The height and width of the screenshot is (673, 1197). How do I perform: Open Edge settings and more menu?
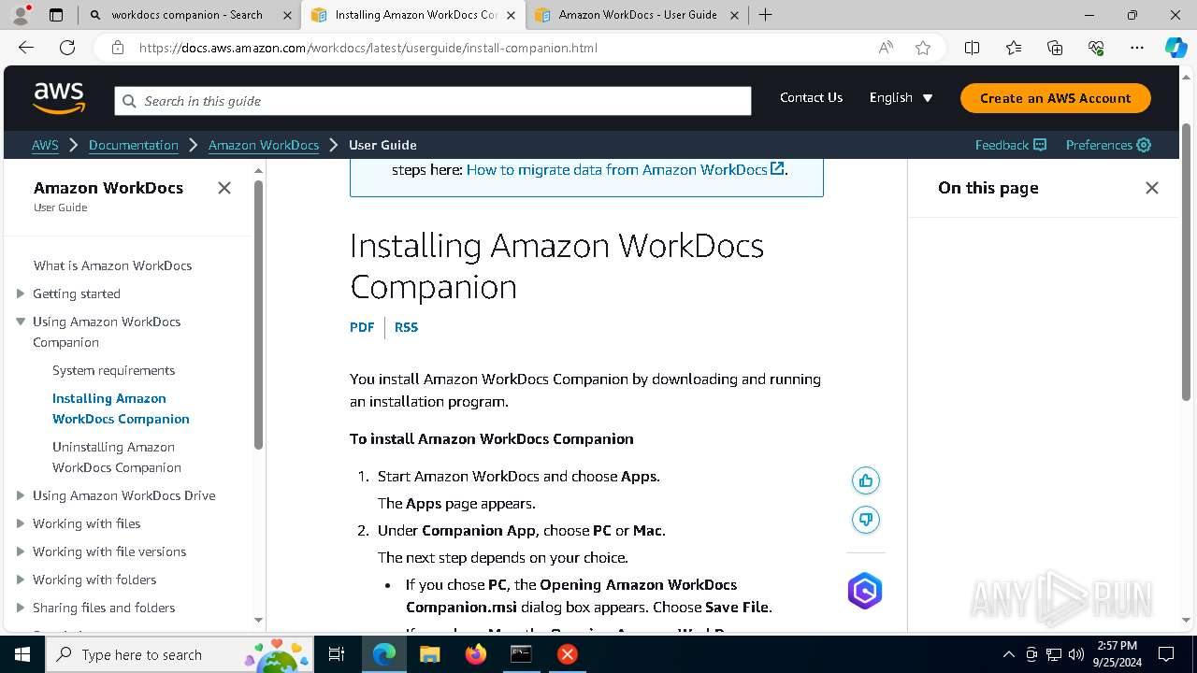(1137, 48)
